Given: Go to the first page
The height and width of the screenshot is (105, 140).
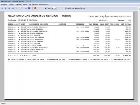Looking at the screenshot, I should [x=2, y=8].
